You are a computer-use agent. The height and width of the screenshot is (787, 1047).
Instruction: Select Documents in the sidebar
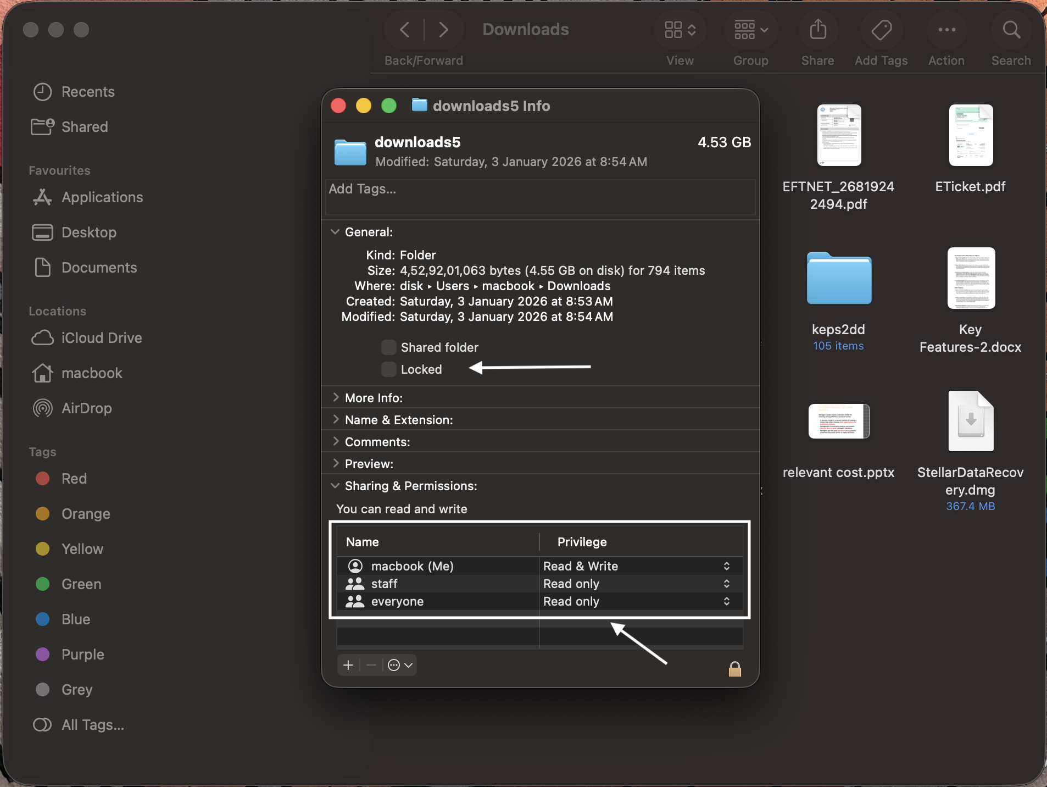100,267
